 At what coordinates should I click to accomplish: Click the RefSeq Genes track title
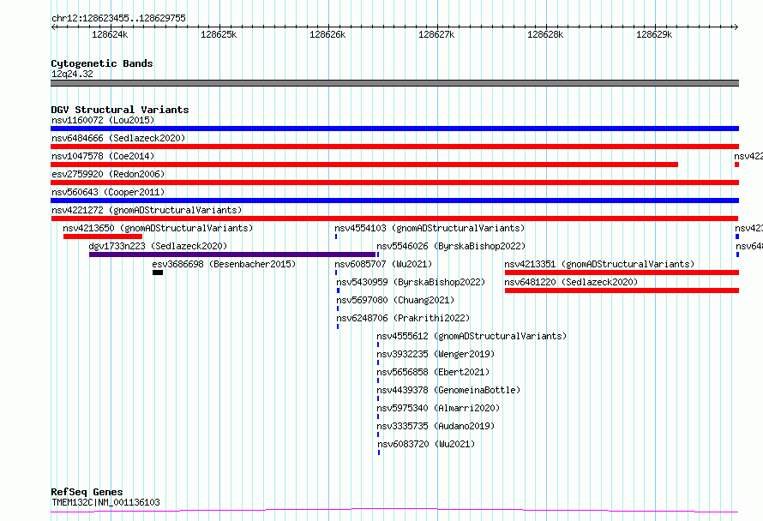[87, 492]
